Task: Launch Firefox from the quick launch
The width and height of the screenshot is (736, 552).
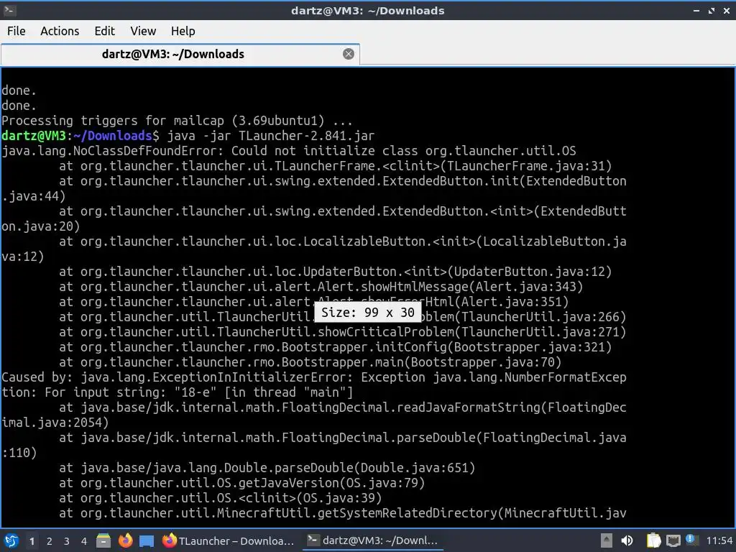Action: [125, 540]
